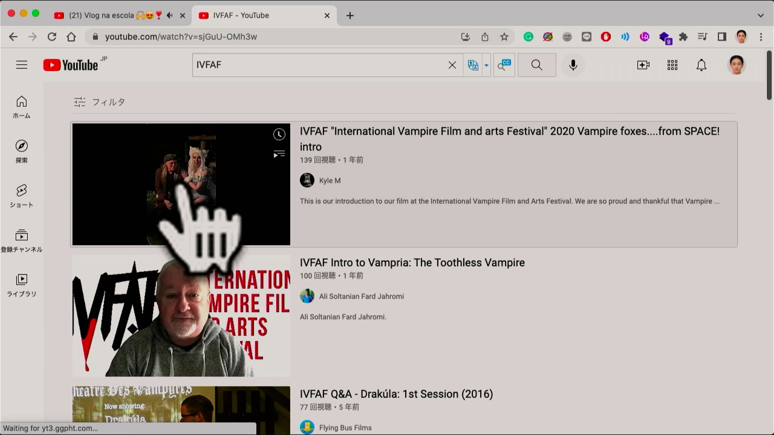Open Grammarly extension
The height and width of the screenshot is (435, 774).
[528, 37]
